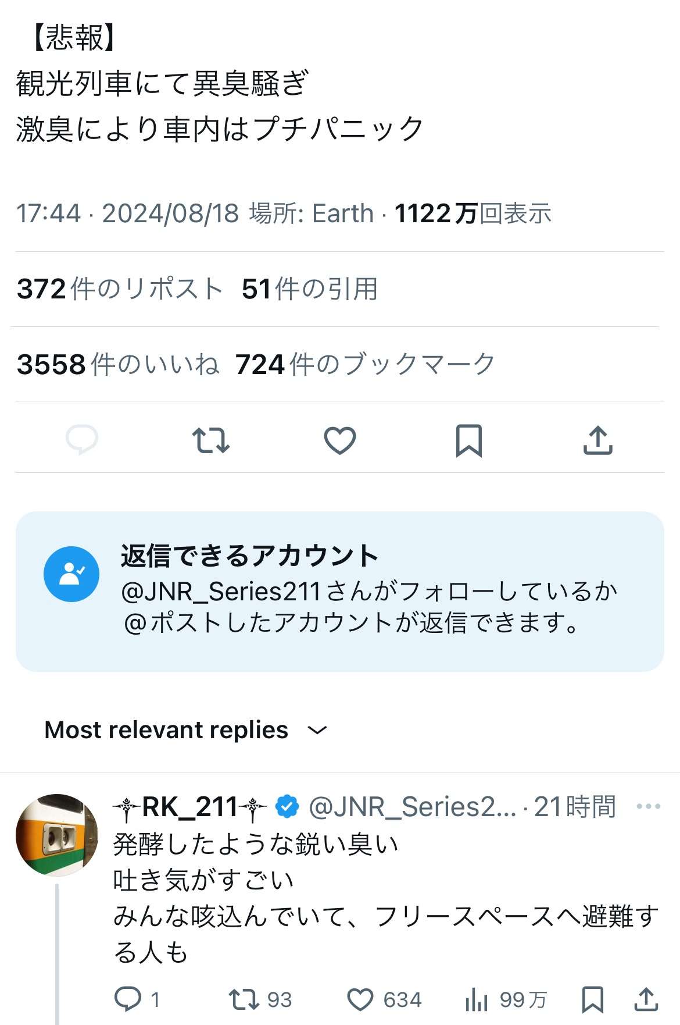Repost the reply with 93 reposts
The image size is (680, 1025).
(x=244, y=999)
